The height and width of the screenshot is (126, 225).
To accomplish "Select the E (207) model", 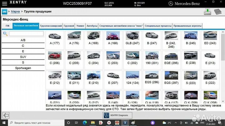I will pos(113,80).
